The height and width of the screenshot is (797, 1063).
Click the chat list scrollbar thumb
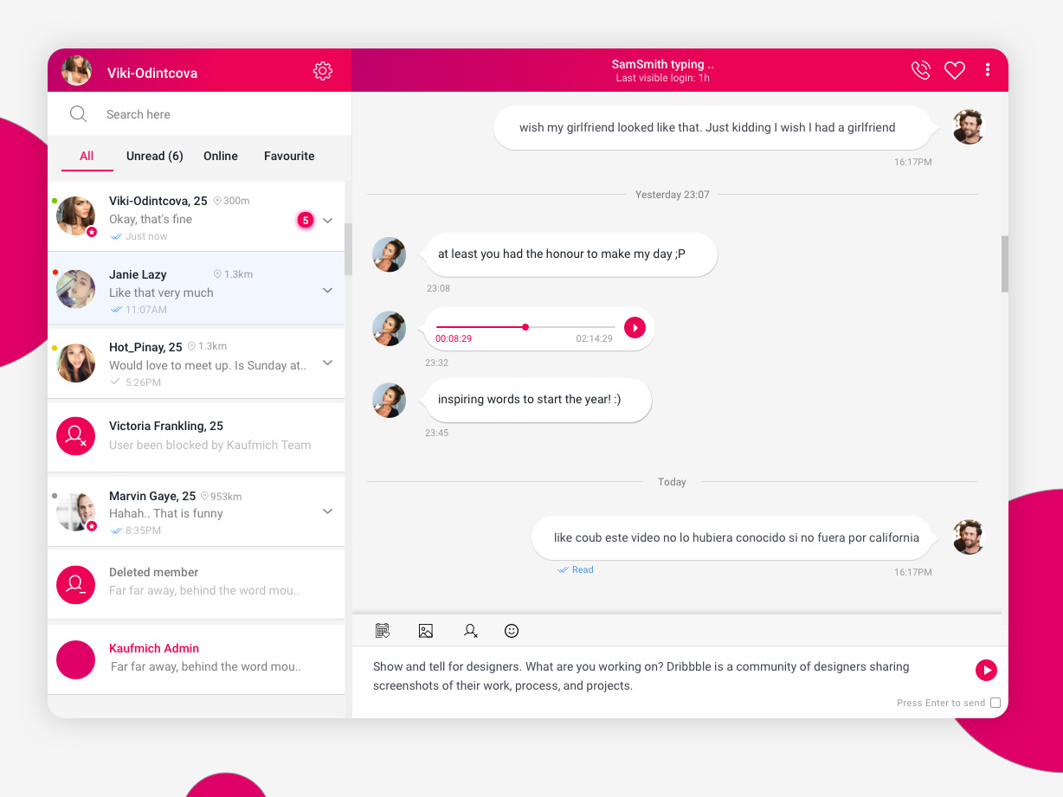pos(348,249)
